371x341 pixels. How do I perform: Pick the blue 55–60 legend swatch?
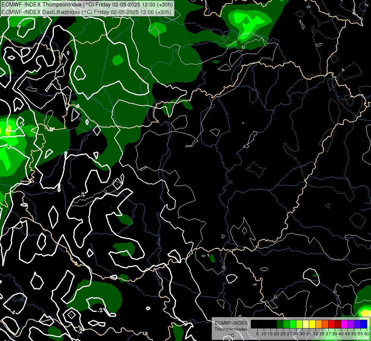(x=364, y=324)
